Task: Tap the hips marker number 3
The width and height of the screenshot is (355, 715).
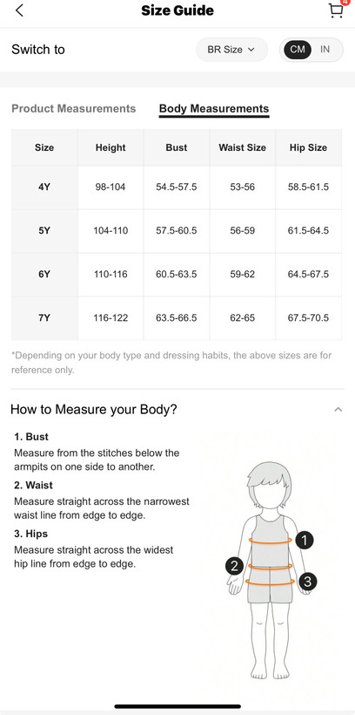Action: pyautogui.click(x=307, y=582)
